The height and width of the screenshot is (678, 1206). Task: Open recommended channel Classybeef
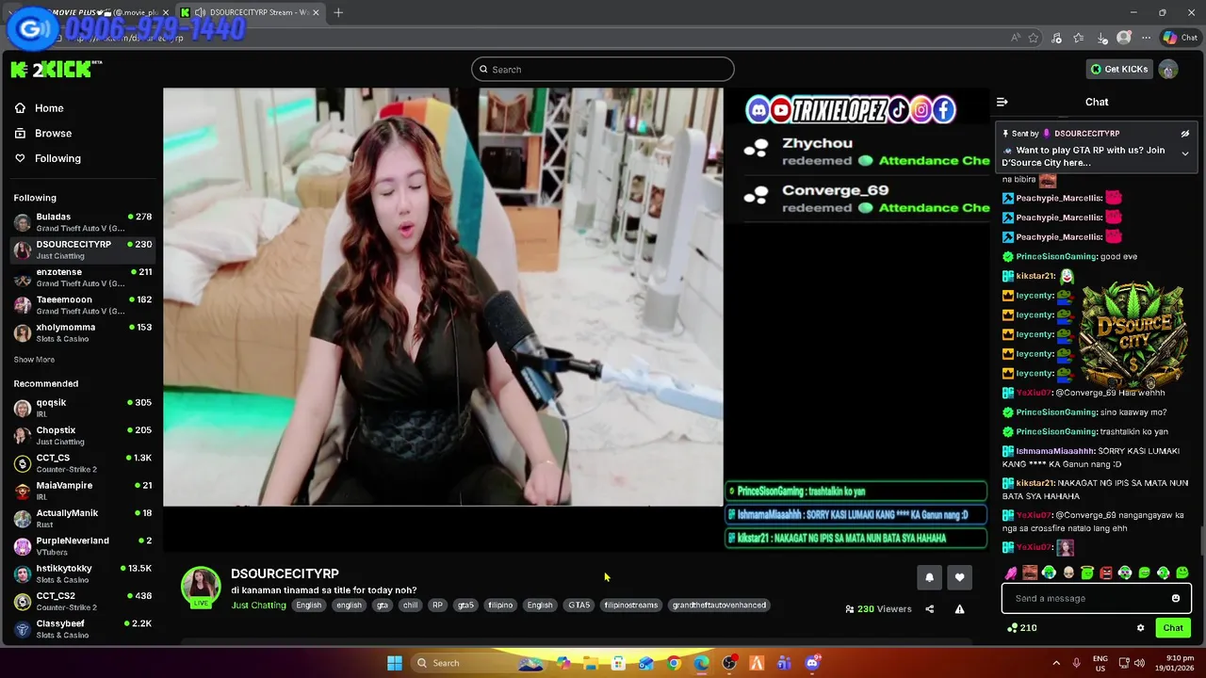pos(83,629)
